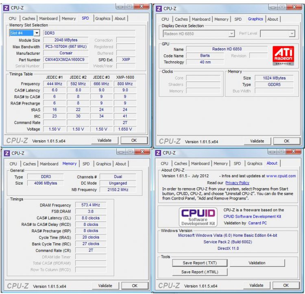Click the CPU-Z app icon in Memory window title bar

pos(7,153)
